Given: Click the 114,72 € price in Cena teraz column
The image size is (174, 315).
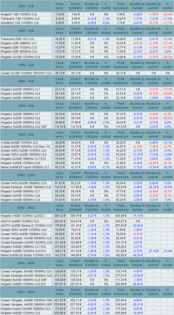Looking at the screenshot, I should 60,127.
